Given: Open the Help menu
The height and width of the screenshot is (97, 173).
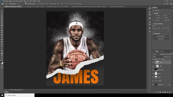Looking at the screenshot, I should pos(39,1).
